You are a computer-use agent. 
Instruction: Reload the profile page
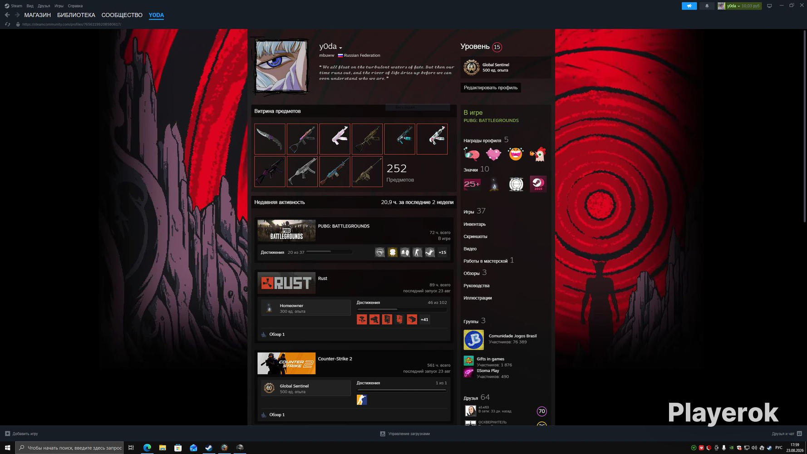(x=7, y=24)
